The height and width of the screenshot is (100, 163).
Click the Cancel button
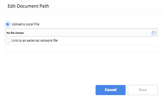tap(111, 90)
